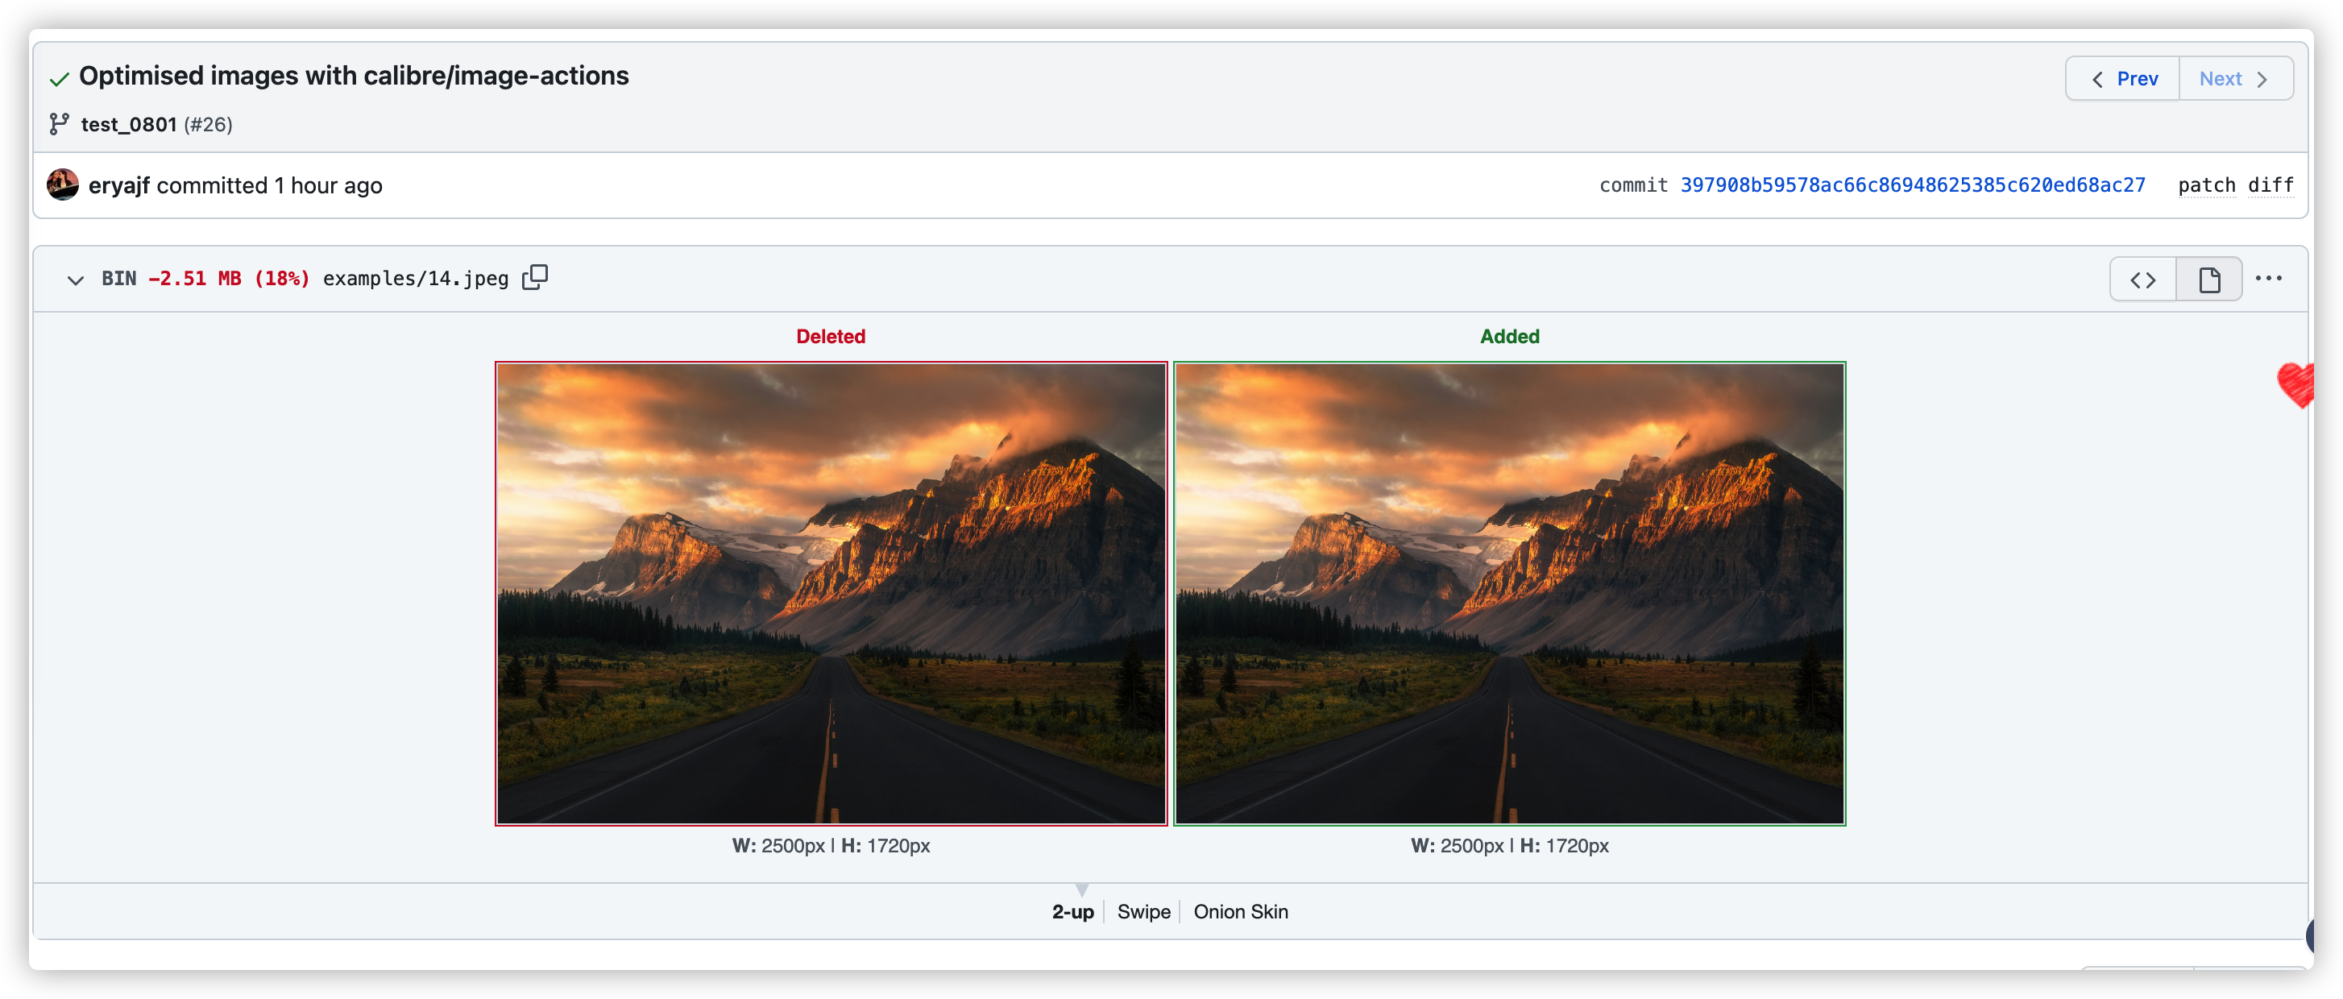
Task: Go to Next commit
Action: pyautogui.click(x=2235, y=79)
